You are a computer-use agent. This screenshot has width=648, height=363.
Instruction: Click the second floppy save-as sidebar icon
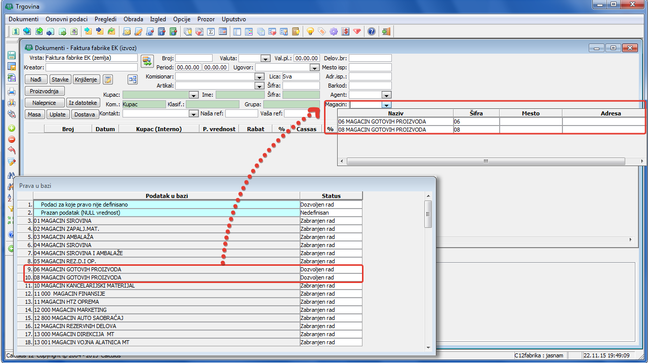click(11, 66)
